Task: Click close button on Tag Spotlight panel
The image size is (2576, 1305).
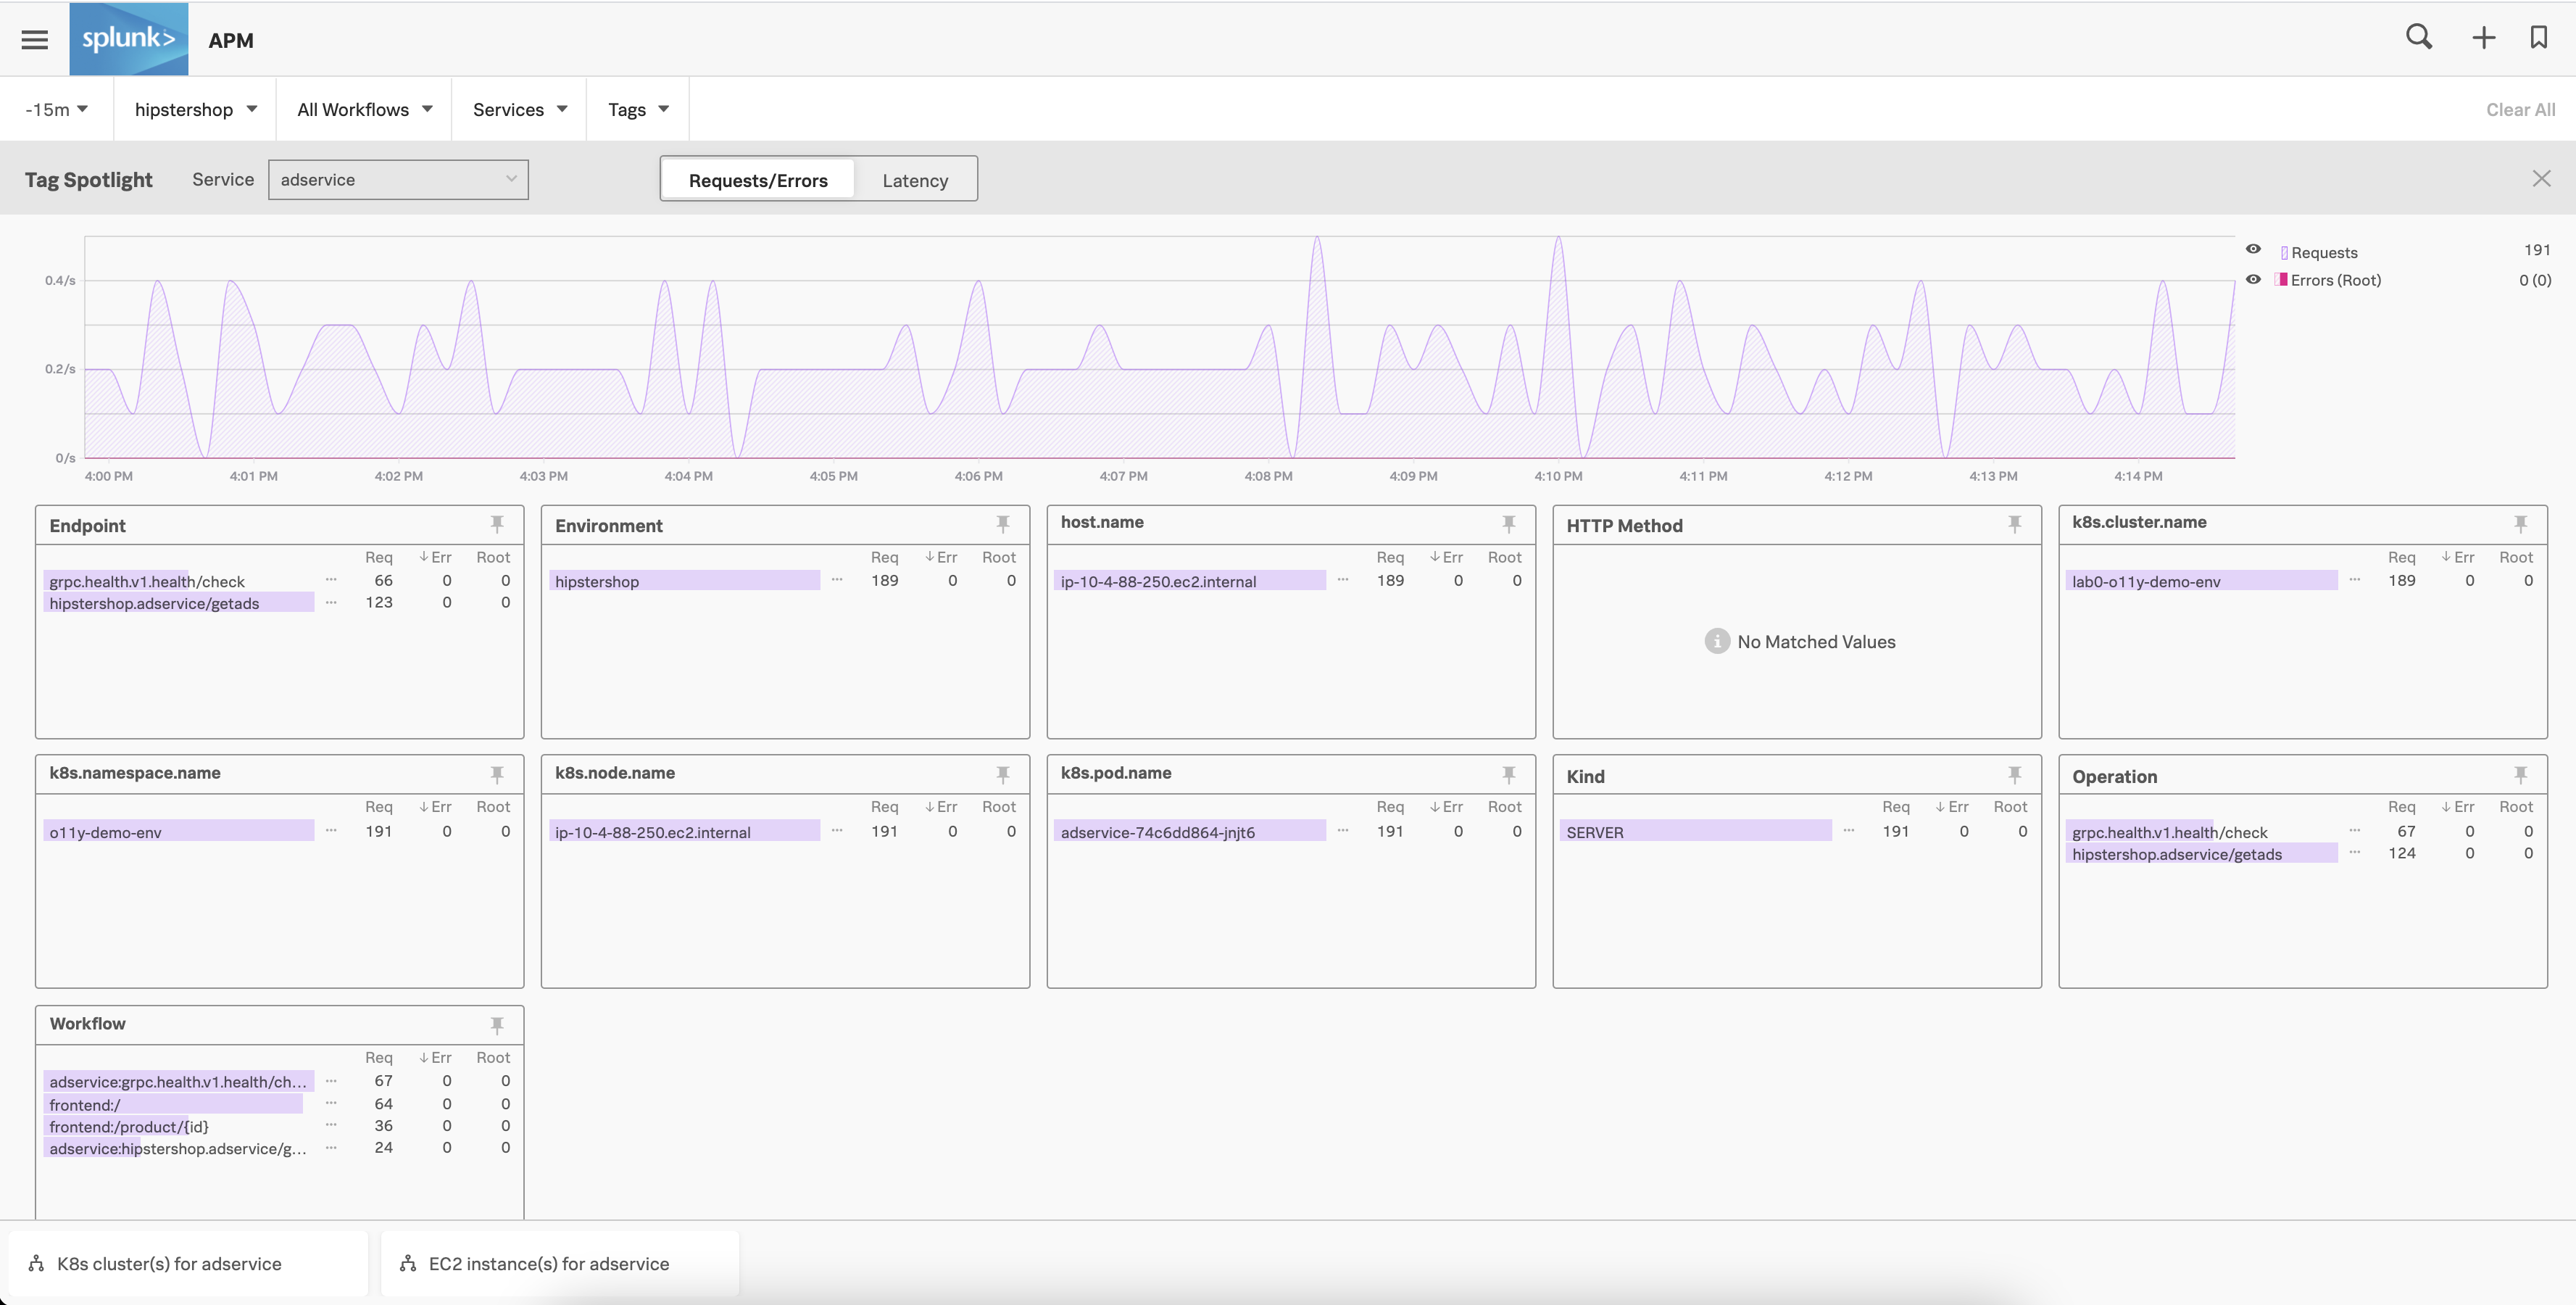Action: click(x=2543, y=178)
